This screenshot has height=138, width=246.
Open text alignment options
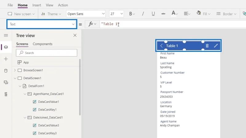pyautogui.click(x=187, y=14)
